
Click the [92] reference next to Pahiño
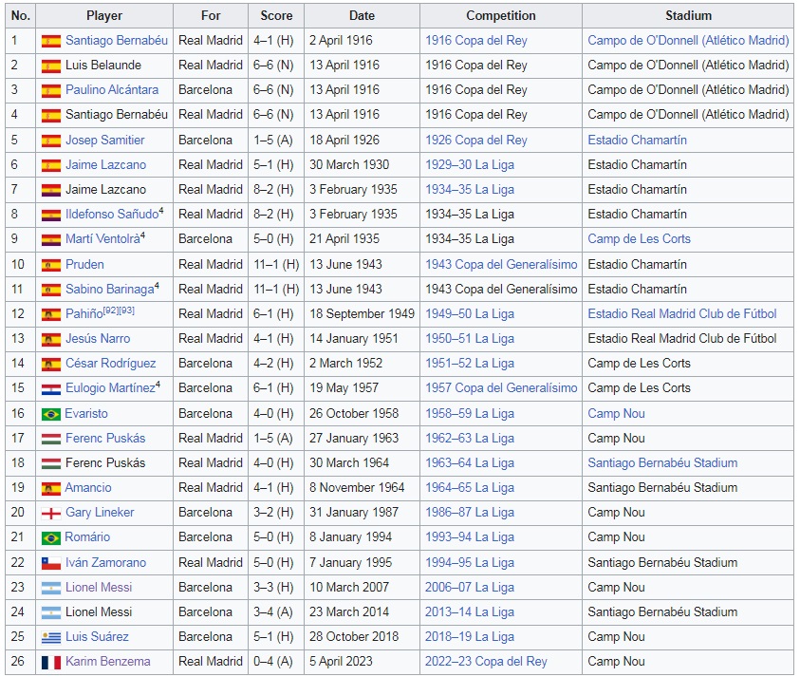pyautogui.click(x=111, y=310)
